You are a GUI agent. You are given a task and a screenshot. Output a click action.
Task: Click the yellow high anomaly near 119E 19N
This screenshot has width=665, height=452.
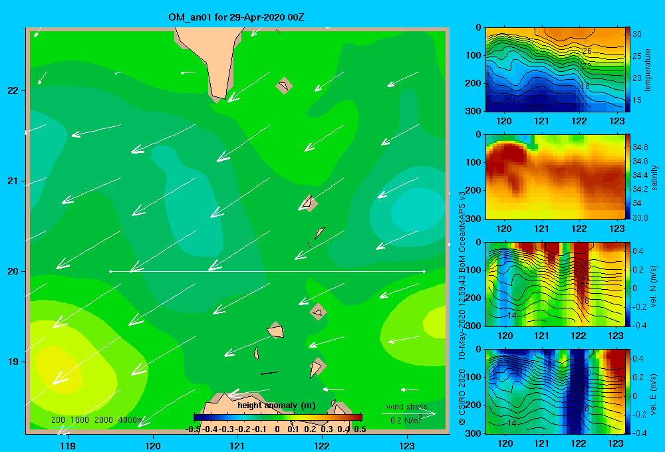tap(59, 369)
